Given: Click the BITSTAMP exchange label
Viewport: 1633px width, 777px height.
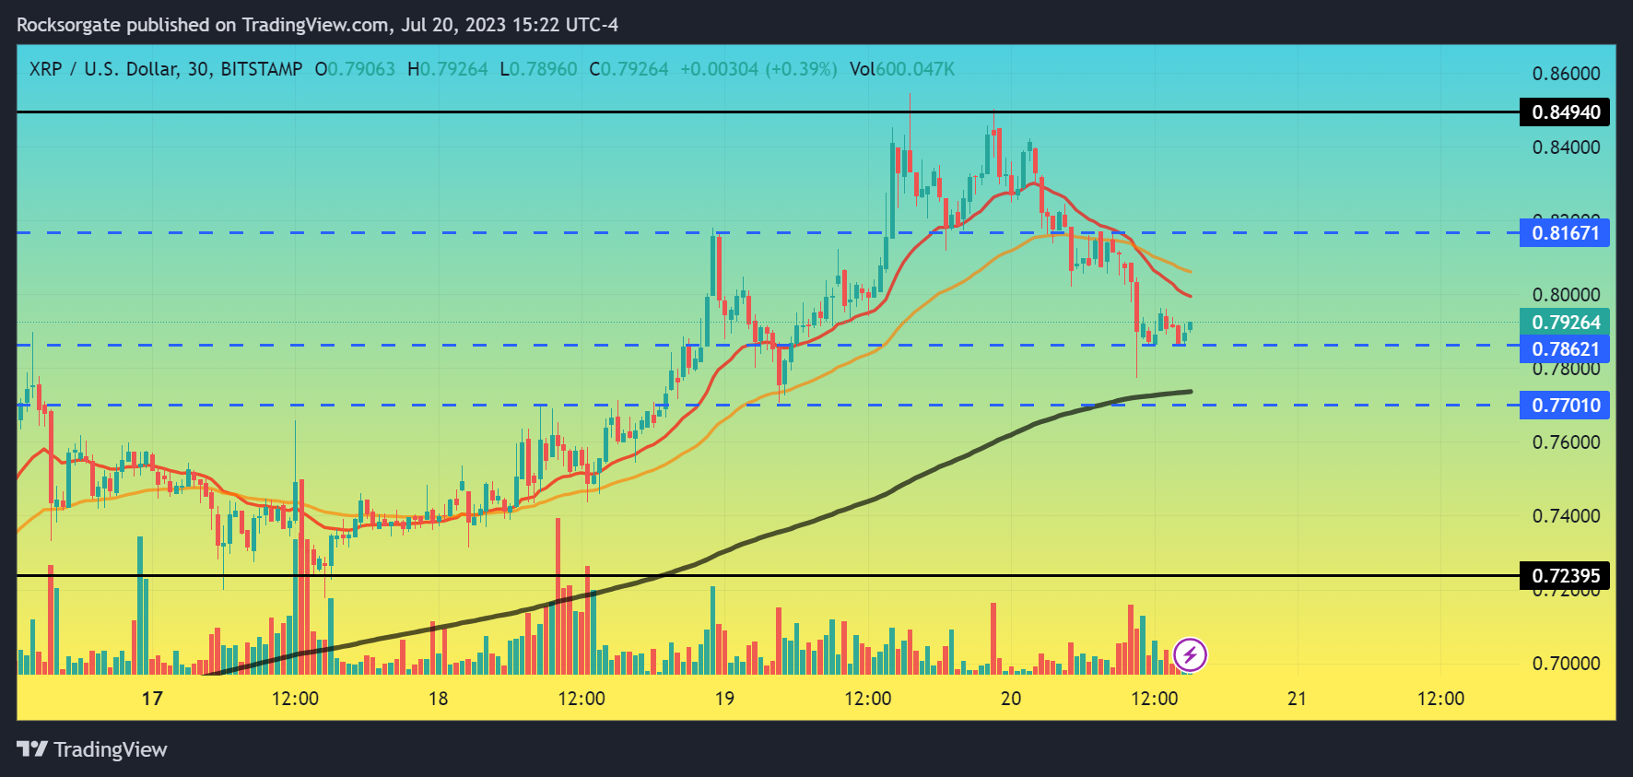Looking at the screenshot, I should click(262, 69).
